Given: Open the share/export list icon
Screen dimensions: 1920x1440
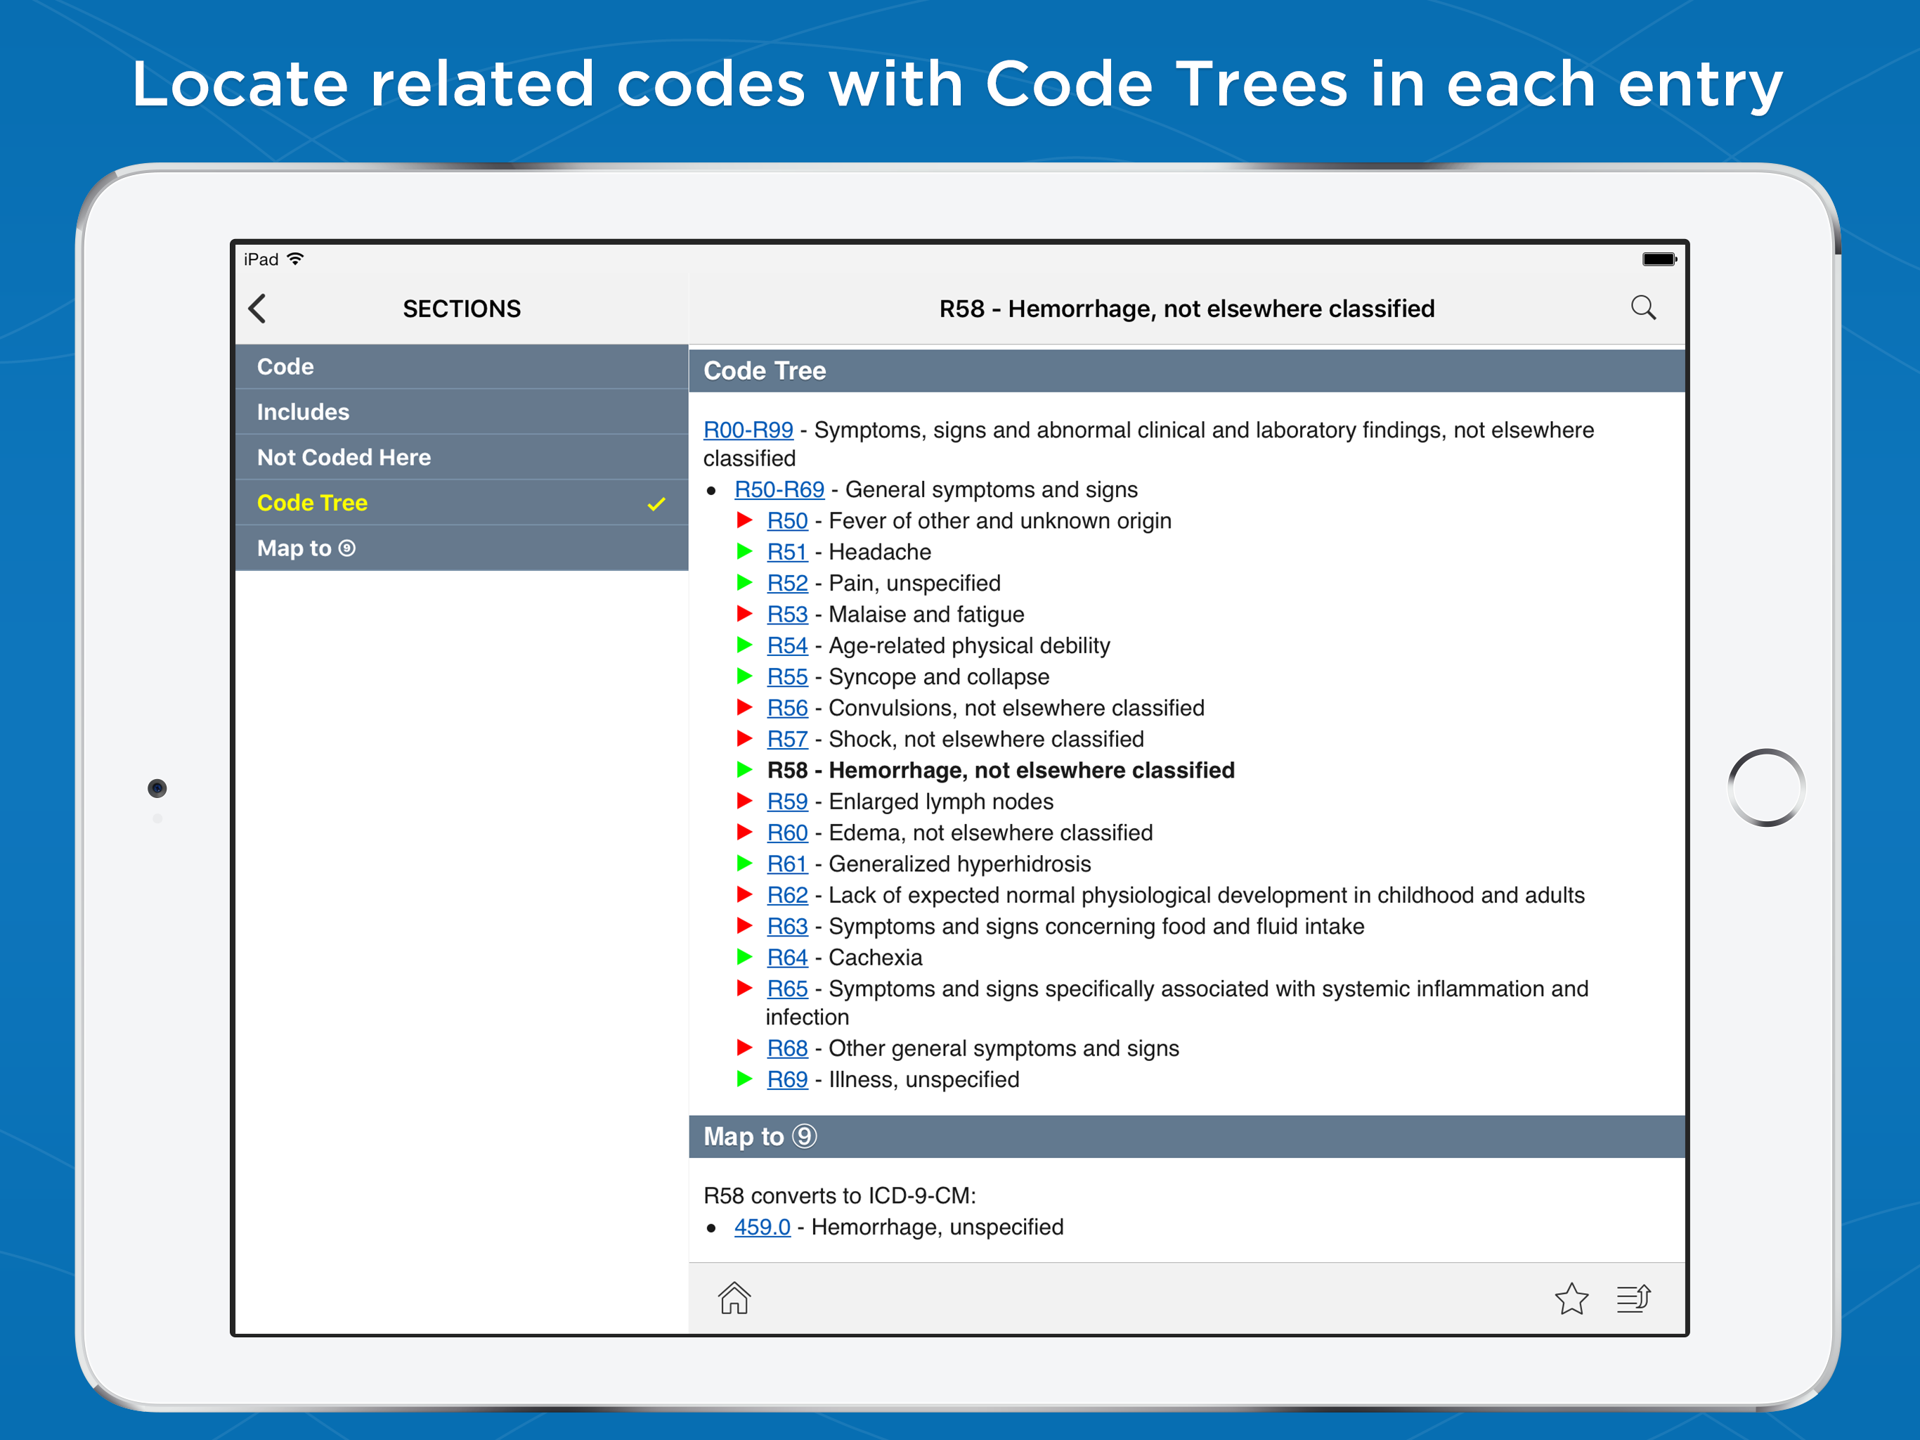Looking at the screenshot, I should 1633,1299.
